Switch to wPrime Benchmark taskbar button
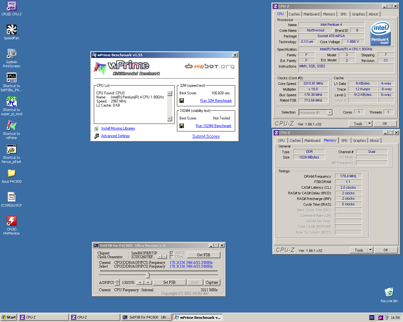The height and width of the screenshot is (322, 403). [x=198, y=317]
